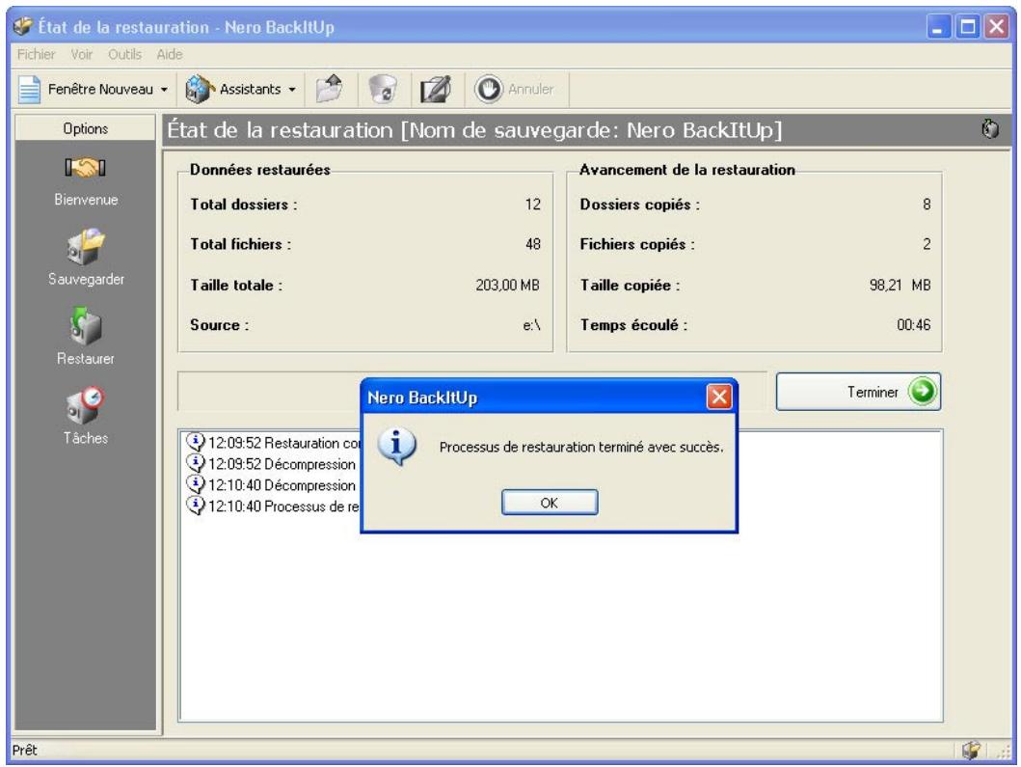This screenshot has width=1021, height=767.
Task: Click the info icon of the 12:09:52 Restauration entry
Action: 196,442
